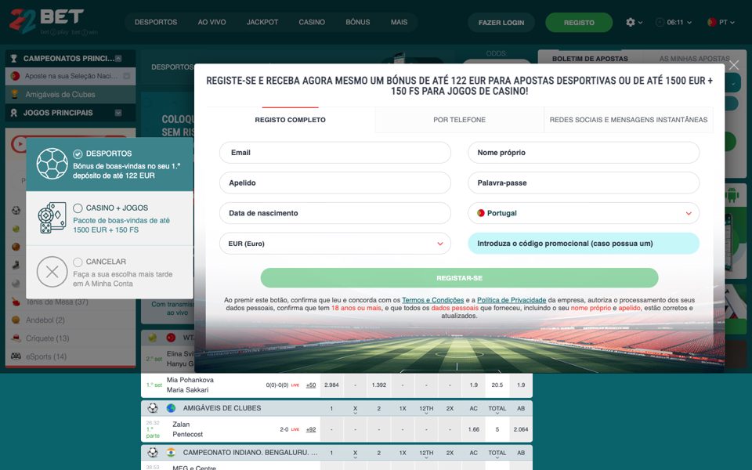This screenshot has height=470, width=752.
Task: Open the Política de Privacidade link
Action: [x=512, y=300]
